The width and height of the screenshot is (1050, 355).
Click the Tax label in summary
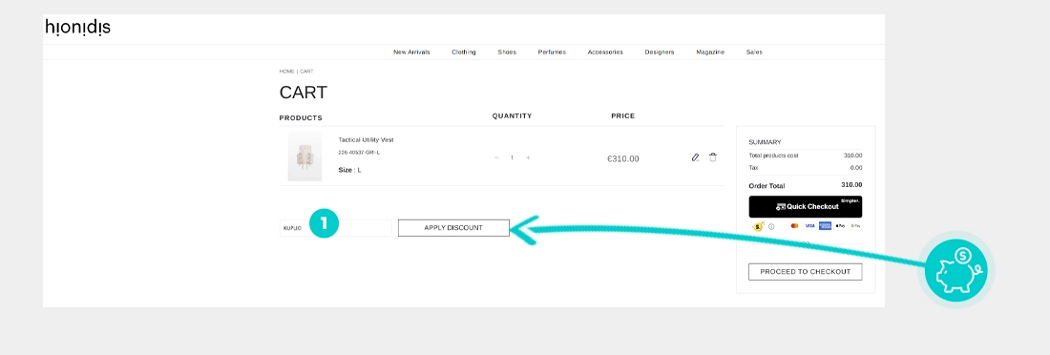tap(753, 167)
